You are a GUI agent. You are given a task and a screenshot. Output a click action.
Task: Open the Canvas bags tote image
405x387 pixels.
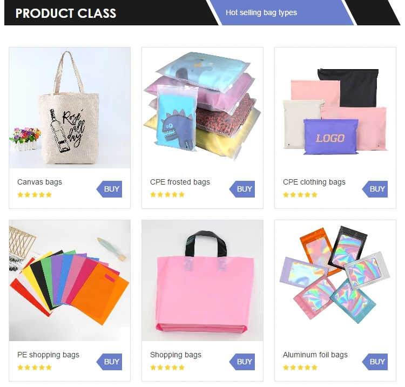tap(70, 108)
